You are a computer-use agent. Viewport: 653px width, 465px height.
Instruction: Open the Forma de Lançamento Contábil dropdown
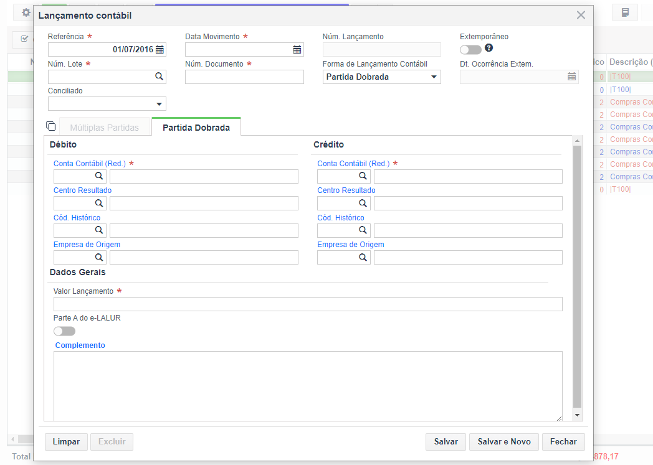point(381,77)
